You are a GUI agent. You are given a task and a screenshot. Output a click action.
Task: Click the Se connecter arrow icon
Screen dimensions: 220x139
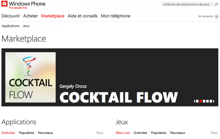tap(217, 16)
